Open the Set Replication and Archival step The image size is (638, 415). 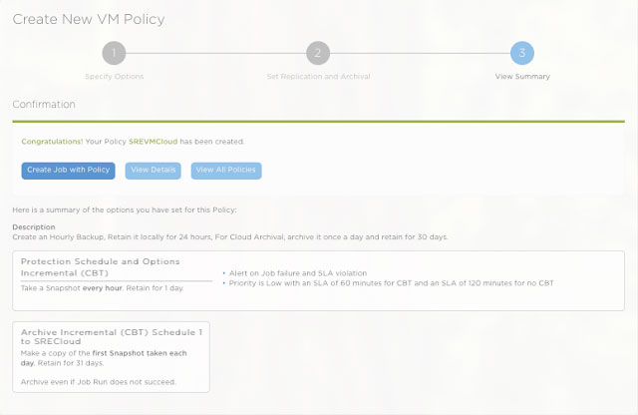point(317,76)
